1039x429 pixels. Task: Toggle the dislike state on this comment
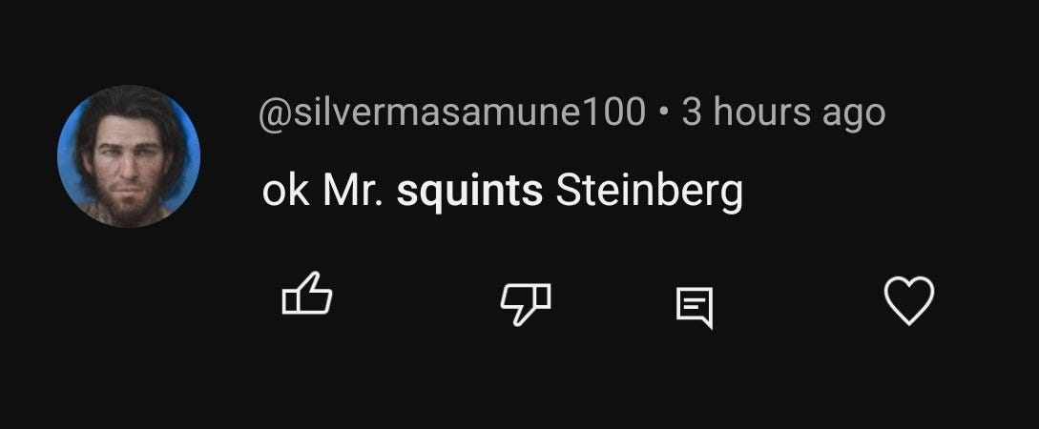(x=526, y=304)
